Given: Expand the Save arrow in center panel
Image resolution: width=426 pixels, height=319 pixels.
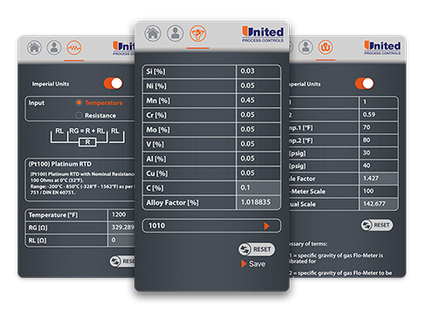Looking at the screenshot, I should coord(244,264).
